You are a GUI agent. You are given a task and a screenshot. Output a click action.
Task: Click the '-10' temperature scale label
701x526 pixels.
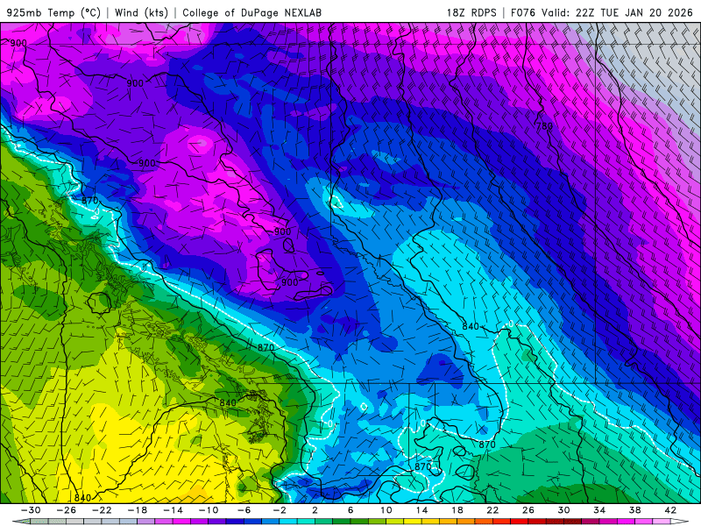[x=209, y=510]
